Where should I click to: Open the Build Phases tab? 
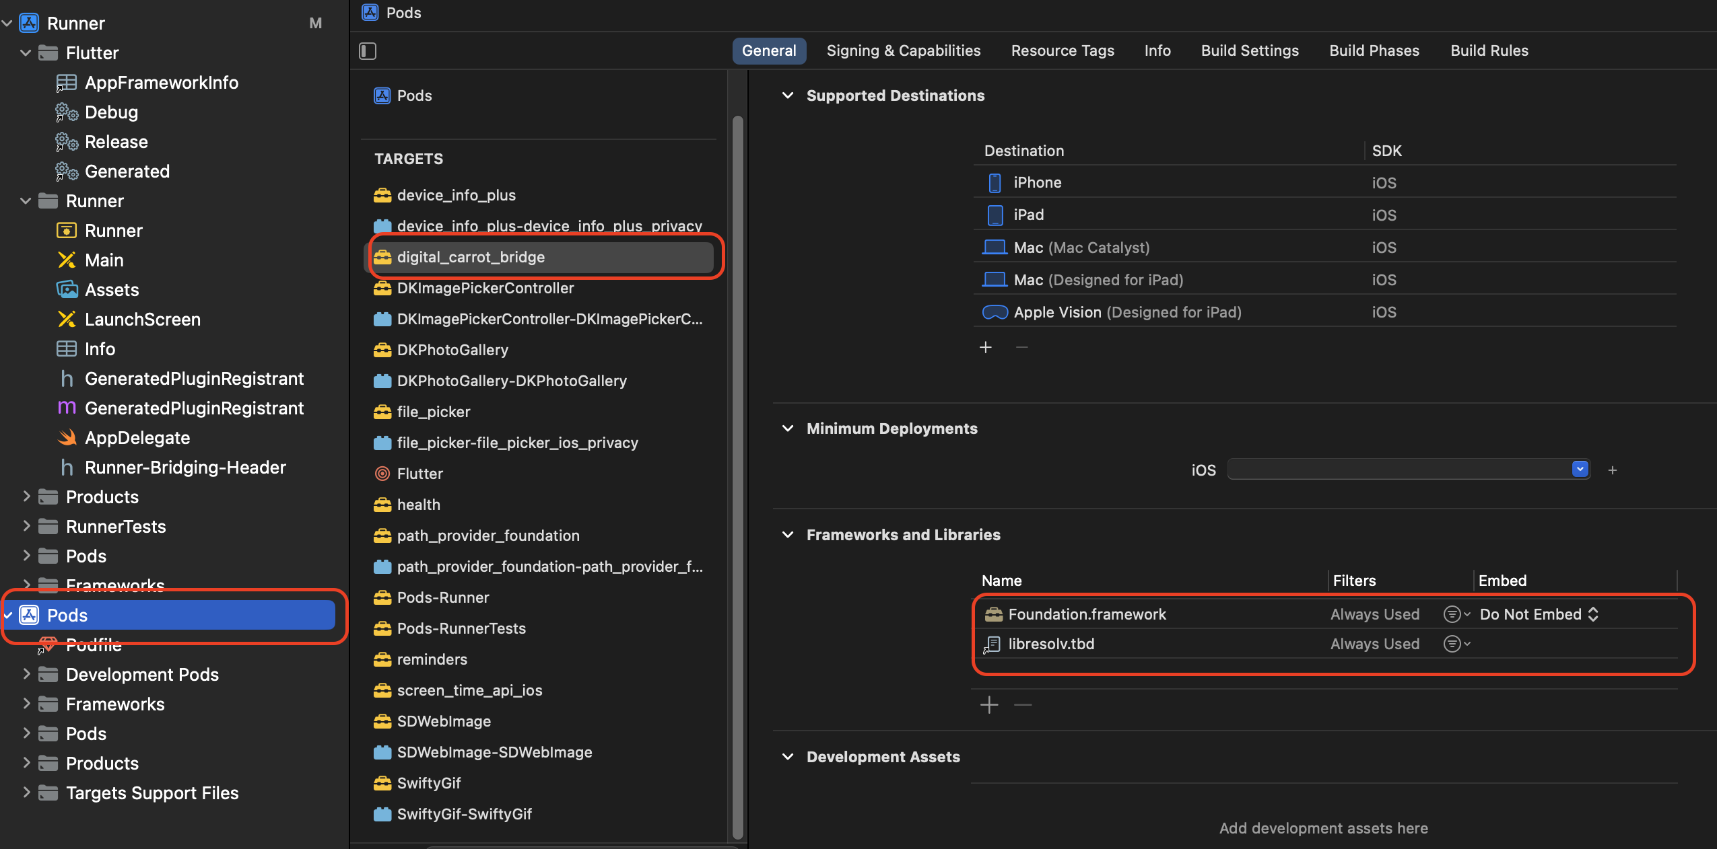pyautogui.click(x=1374, y=51)
